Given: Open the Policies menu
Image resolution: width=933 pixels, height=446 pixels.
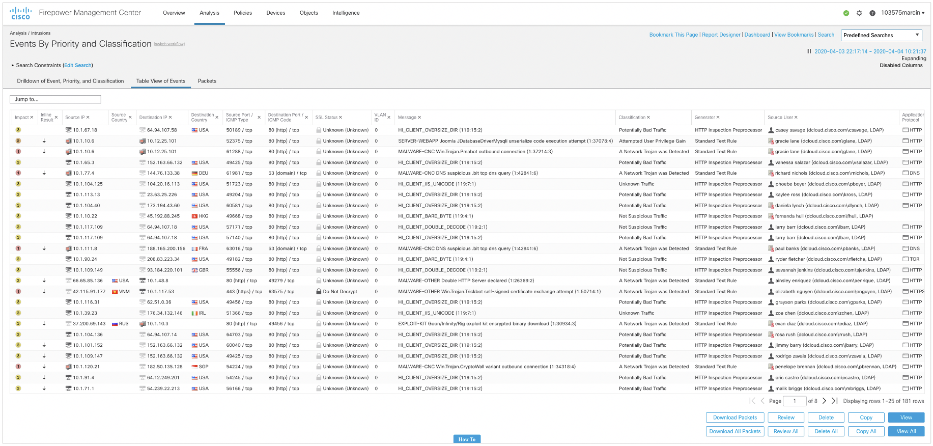Looking at the screenshot, I should tap(243, 13).
